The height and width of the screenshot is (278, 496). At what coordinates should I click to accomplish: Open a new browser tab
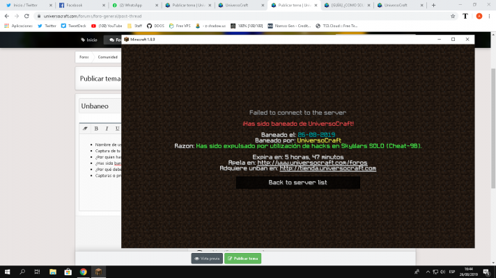pos(434,6)
